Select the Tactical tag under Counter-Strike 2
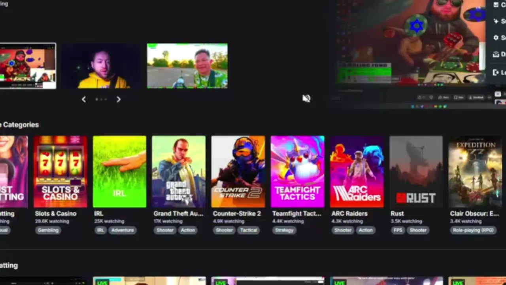The image size is (506, 285). tap(249, 230)
